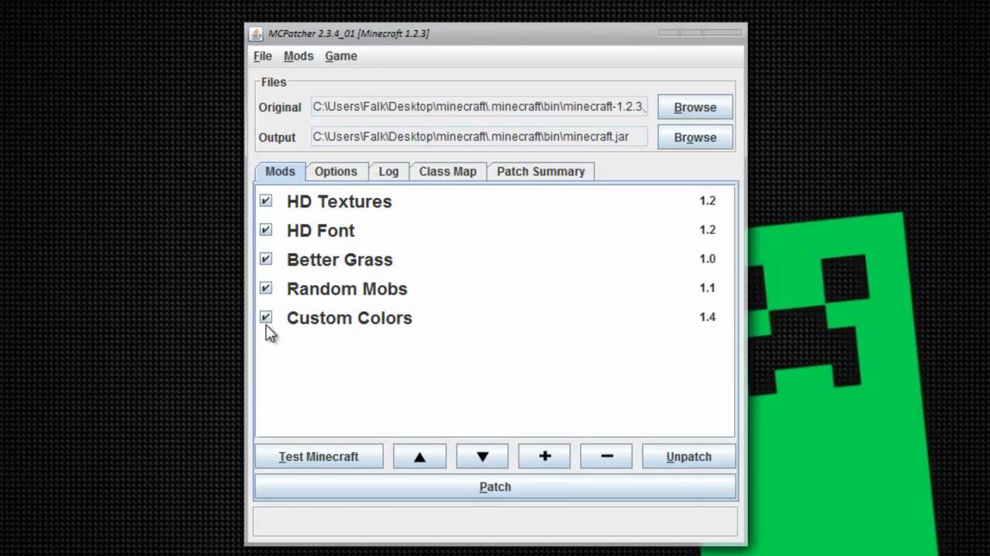Remove selected mod with the minus button
The height and width of the screenshot is (556, 990).
click(x=606, y=456)
